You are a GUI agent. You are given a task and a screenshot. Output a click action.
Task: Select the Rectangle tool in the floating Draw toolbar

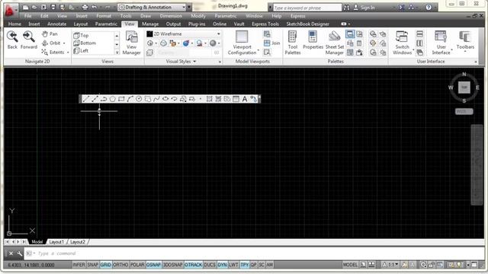[121, 99]
